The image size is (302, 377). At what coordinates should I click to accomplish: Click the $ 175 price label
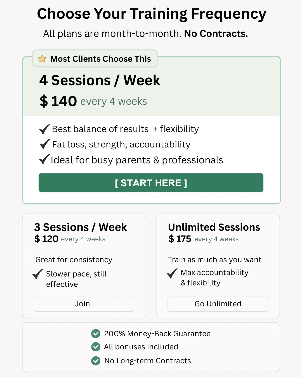180,239
